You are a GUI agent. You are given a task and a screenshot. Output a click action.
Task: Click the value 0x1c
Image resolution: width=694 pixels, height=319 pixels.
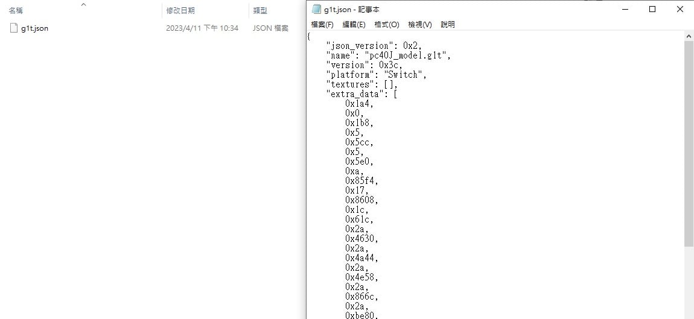357,210
